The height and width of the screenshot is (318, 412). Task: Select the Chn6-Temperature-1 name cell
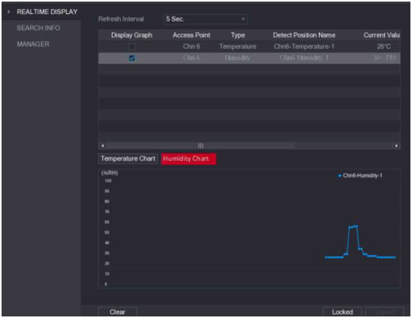[304, 47]
